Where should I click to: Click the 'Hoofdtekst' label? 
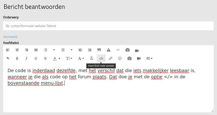click(11, 43)
